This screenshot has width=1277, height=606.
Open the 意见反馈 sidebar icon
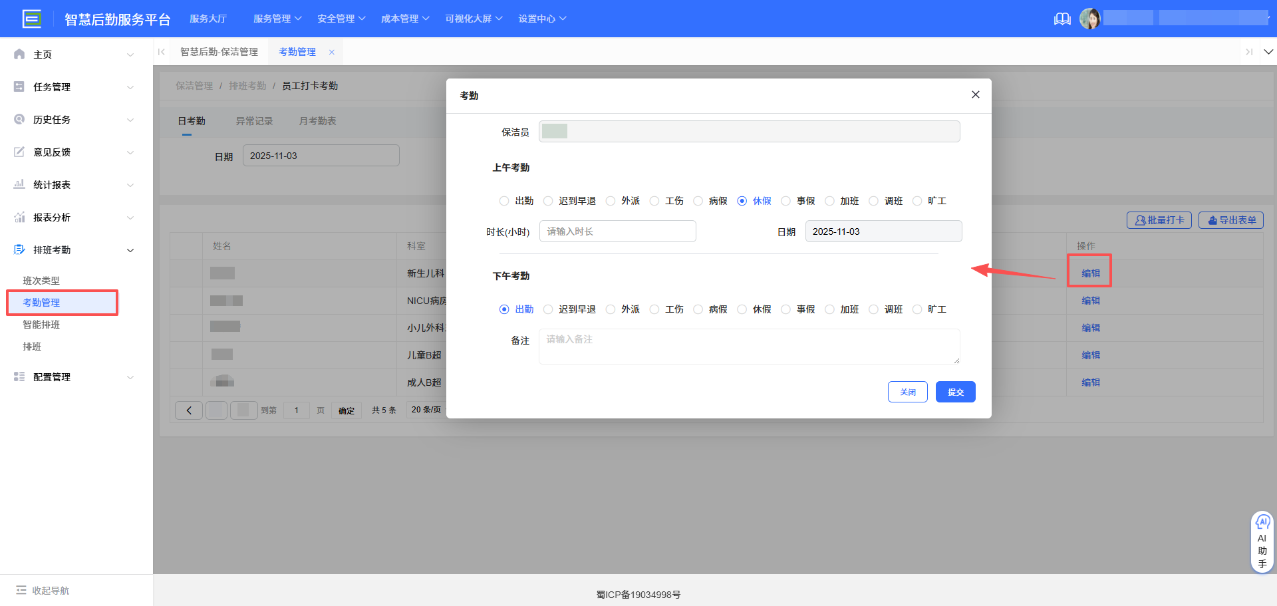tap(19, 152)
